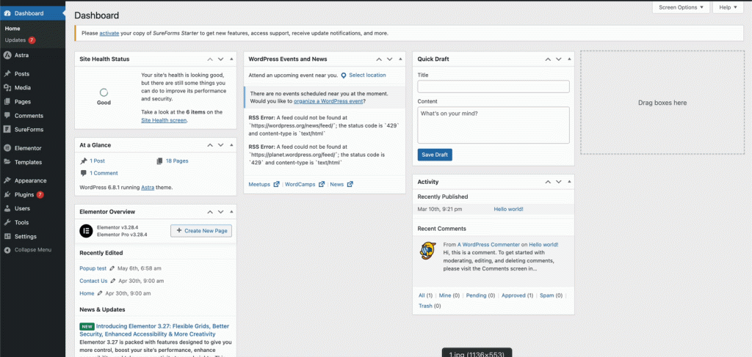Screen dimensions: 752x357
Task: Click the Dashboard gauge icon in sidebar
Action: pyautogui.click(x=7, y=13)
